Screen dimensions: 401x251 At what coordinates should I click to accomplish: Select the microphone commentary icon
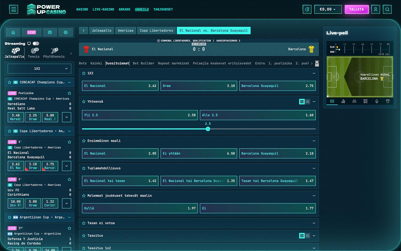point(376,101)
